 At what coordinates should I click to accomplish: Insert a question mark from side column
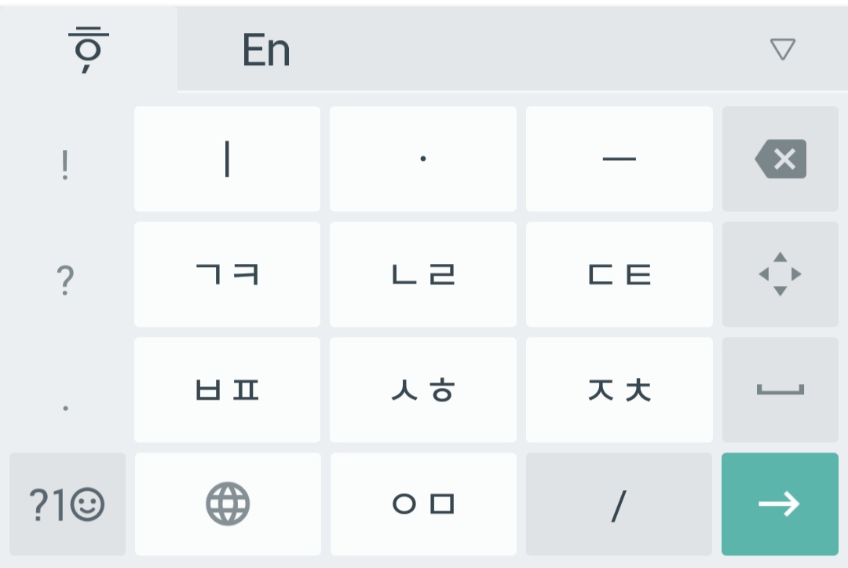pyautogui.click(x=66, y=280)
